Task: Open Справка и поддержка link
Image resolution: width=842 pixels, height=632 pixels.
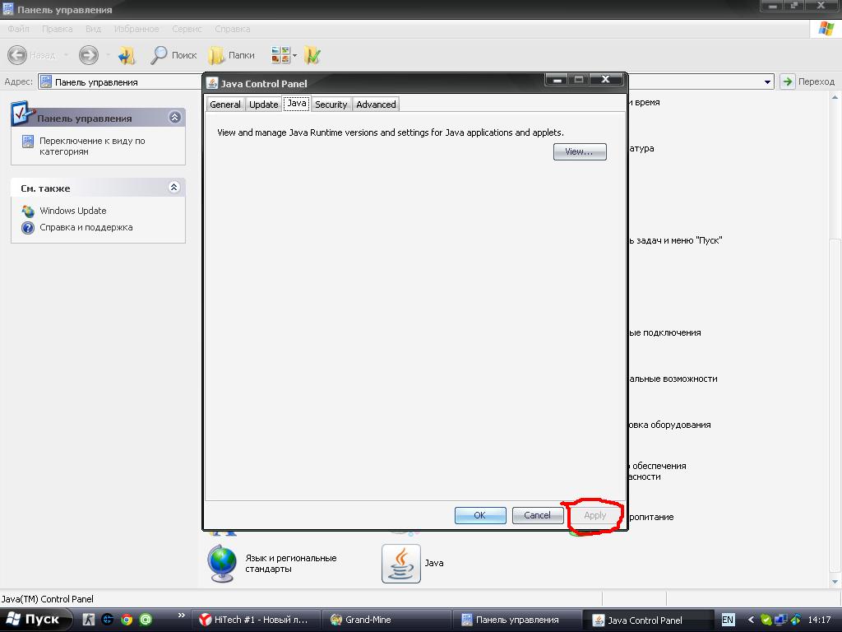Action: (x=86, y=227)
